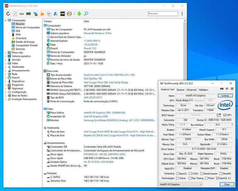Open the Dell OptiPlex 790 link
The image size is (238, 191).
pos(93,79)
